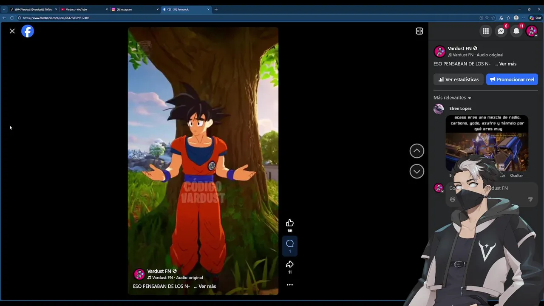Image resolution: width=544 pixels, height=306 pixels.
Task: Open audio 'Vardust FN · Audio original' in panel
Action: pyautogui.click(x=478, y=55)
